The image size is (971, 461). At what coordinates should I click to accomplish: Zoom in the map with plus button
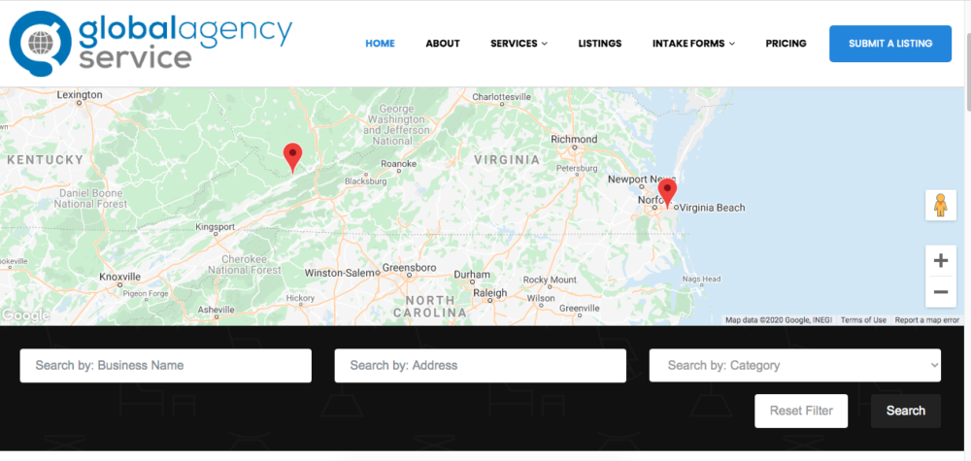click(x=941, y=260)
